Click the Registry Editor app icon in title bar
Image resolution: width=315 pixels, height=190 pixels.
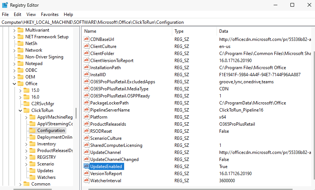coord(5,5)
